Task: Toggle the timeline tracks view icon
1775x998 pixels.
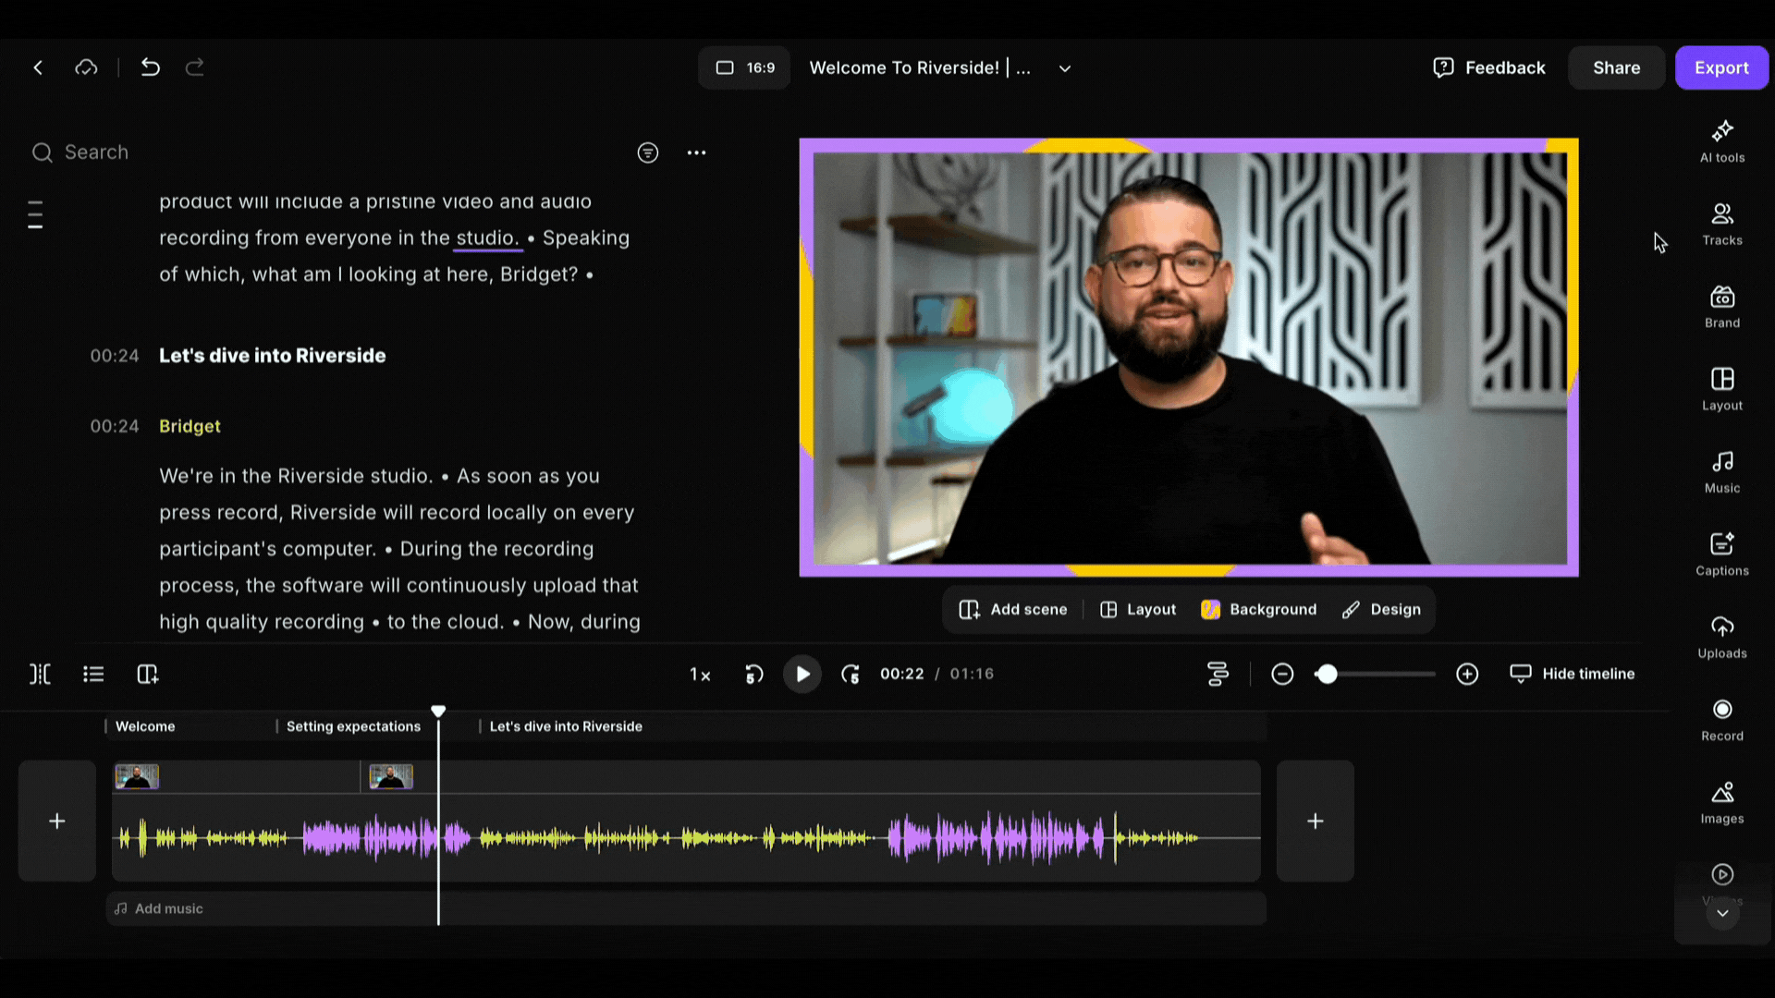Action: (x=1218, y=674)
